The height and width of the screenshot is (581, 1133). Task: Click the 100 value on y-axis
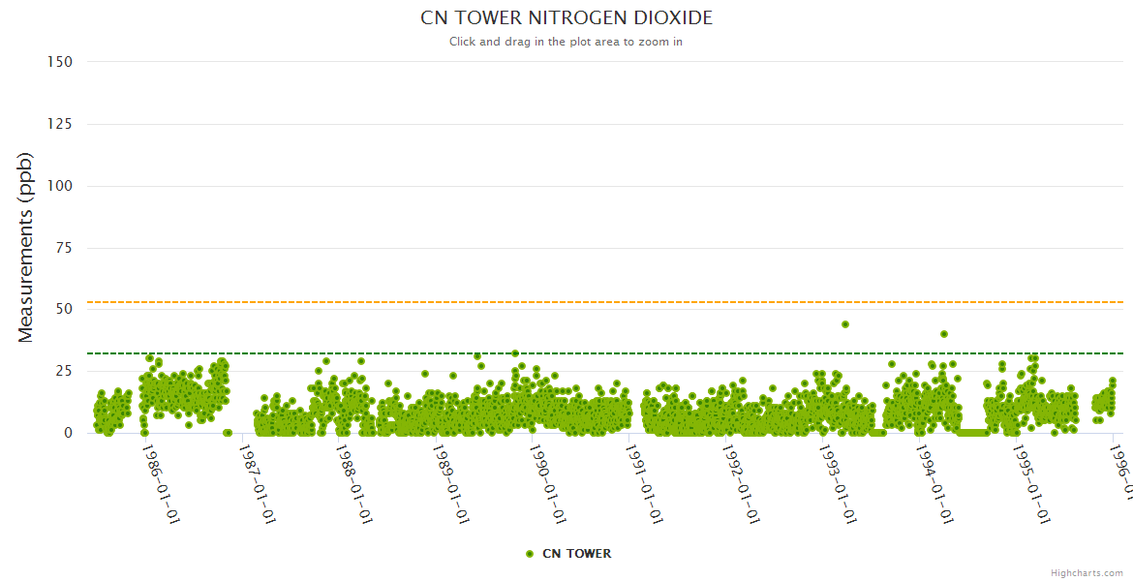tap(60, 186)
